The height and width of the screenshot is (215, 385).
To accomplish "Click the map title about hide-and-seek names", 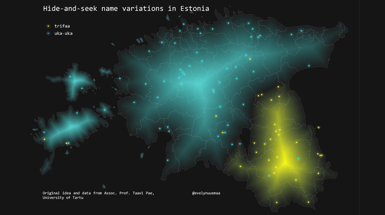I will pos(126,9).
